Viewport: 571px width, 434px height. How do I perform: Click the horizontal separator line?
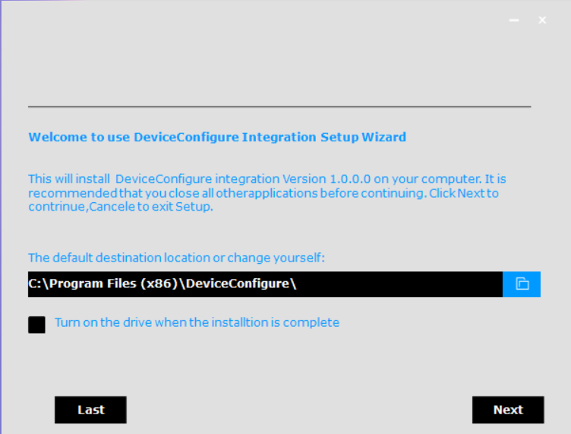coord(279,106)
